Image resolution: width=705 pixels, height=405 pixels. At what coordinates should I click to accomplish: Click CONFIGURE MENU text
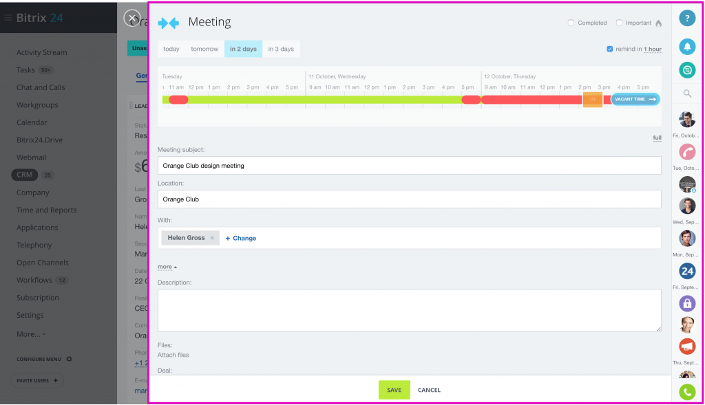click(x=39, y=359)
